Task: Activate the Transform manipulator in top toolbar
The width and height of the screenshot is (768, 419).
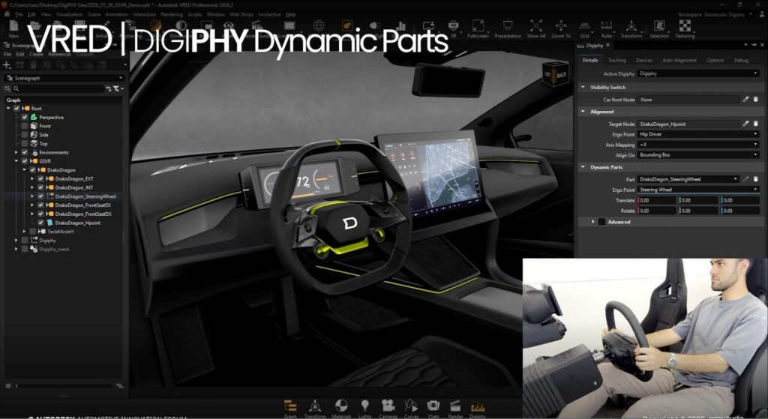Action: (x=631, y=28)
